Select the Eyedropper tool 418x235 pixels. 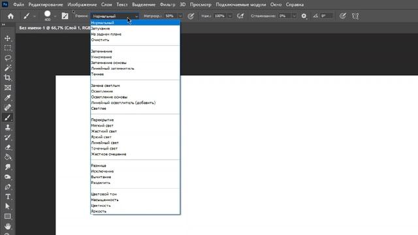coord(7,97)
